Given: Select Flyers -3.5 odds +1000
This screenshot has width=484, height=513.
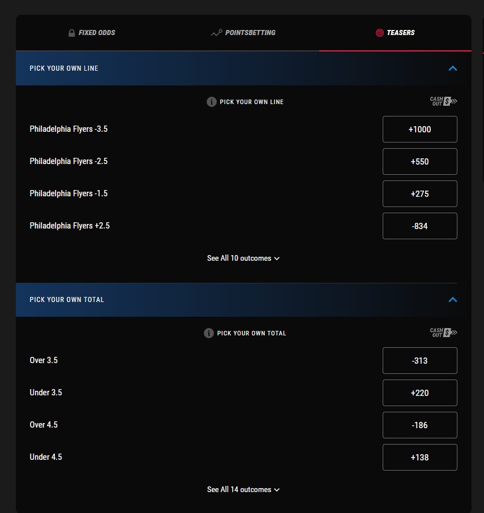Looking at the screenshot, I should (420, 129).
